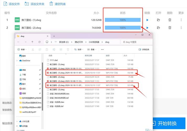Screen dimensions: 187x131
Task: Open more options for 施工图纸- (1).dwg row
Action: pyautogui.click(x=181, y=20)
